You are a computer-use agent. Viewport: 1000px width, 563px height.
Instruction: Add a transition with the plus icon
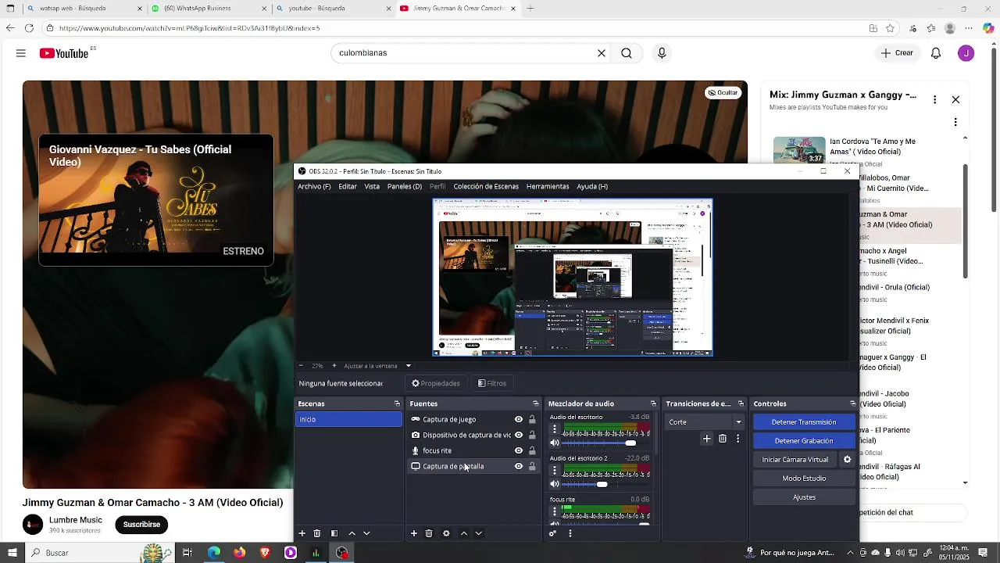point(707,439)
